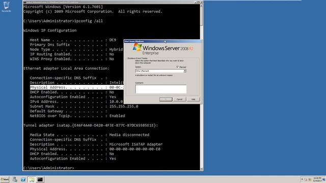Click the yellow Action Center tray icon
The width and height of the screenshot is (326, 183).
click(x=310, y=179)
